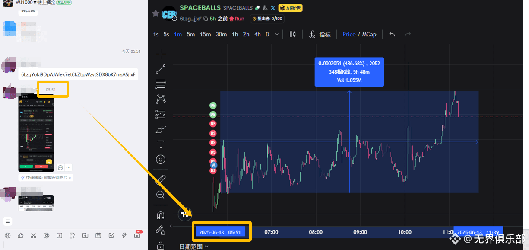This screenshot has height=250, width=529.
Task: Select the trend line drawing tool
Action: tap(161, 69)
